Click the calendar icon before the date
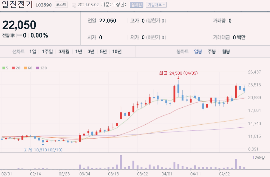The height and width of the screenshot is (177, 270). 74,5
